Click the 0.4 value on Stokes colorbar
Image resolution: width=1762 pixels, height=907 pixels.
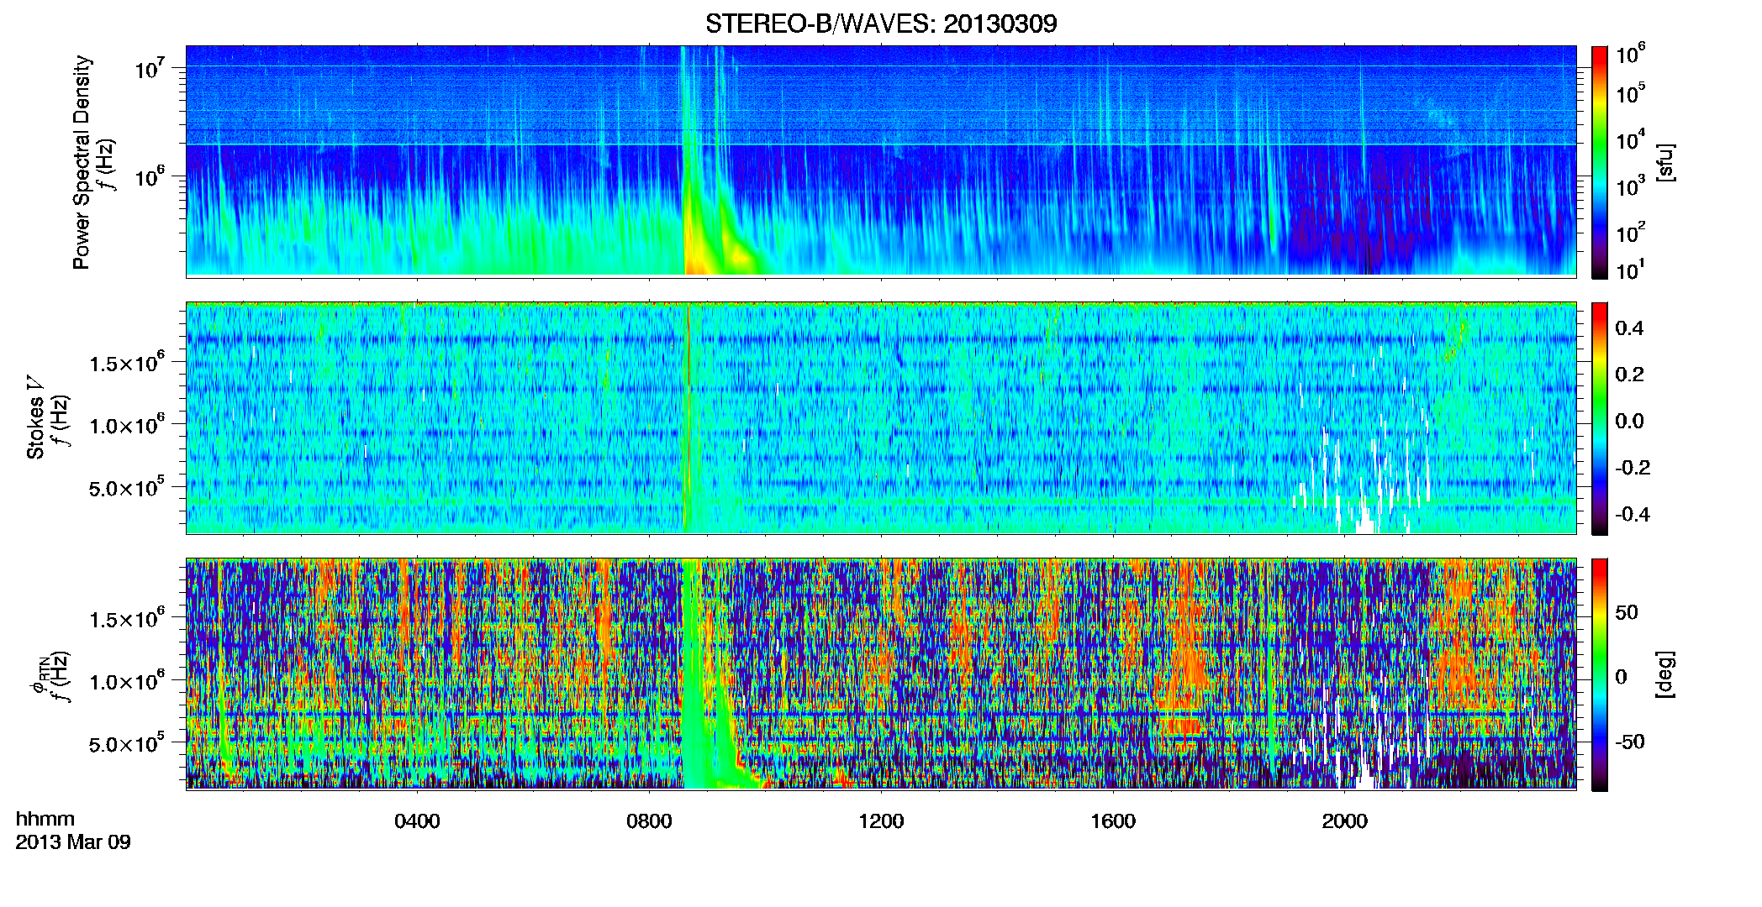1629,328
